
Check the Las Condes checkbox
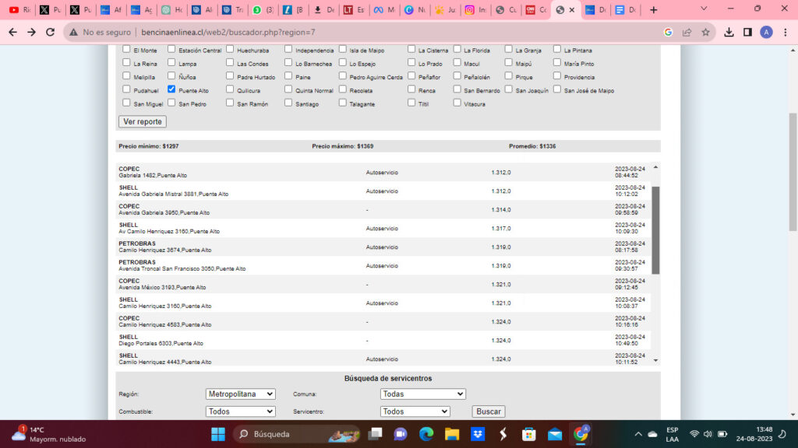click(x=230, y=62)
